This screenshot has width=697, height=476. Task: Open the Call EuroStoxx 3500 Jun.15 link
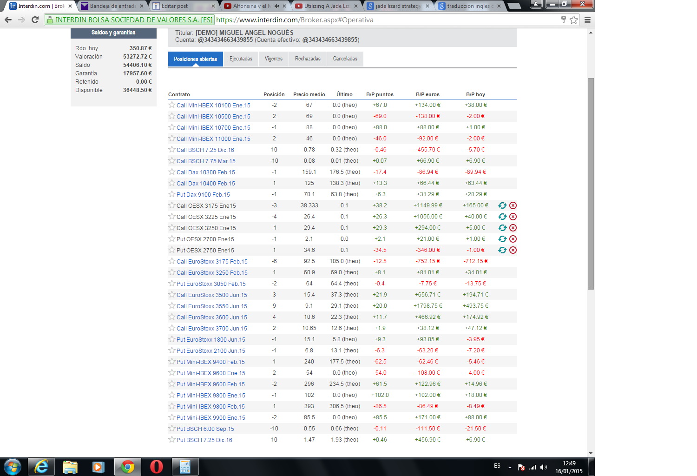pos(211,295)
